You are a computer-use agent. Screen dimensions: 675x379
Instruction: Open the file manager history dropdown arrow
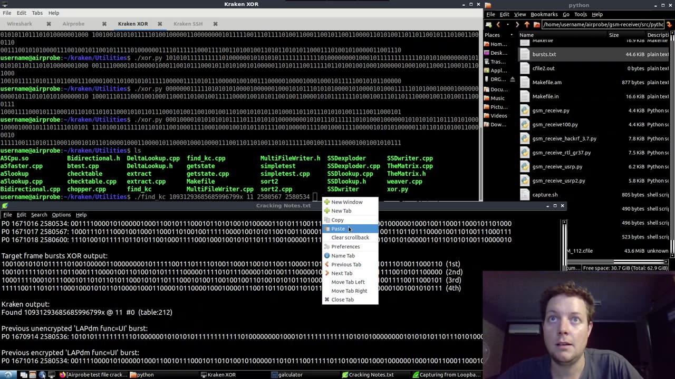[x=508, y=25]
